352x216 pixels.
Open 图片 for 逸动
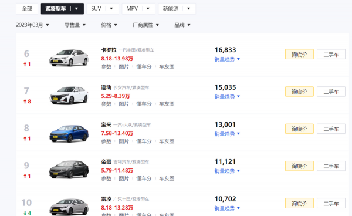coord(124,104)
